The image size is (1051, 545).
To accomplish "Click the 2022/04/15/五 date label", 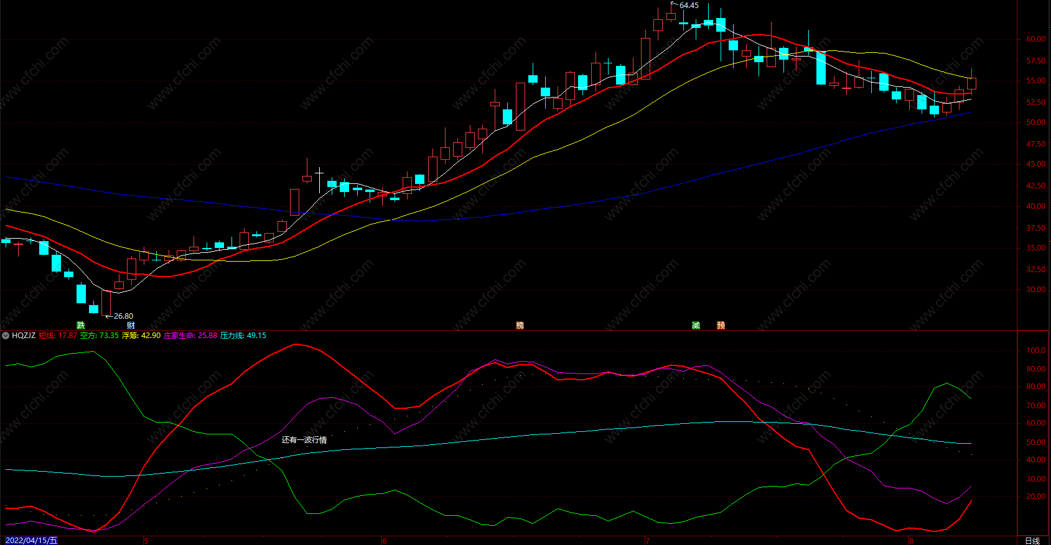I will [32, 541].
